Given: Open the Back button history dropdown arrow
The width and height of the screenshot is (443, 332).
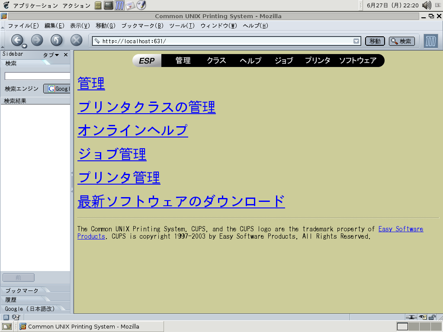Looking at the screenshot, I should point(25,46).
